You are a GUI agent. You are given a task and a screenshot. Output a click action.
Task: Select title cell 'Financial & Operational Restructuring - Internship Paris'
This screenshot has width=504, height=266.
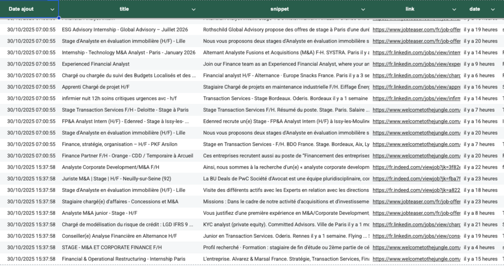point(123,259)
